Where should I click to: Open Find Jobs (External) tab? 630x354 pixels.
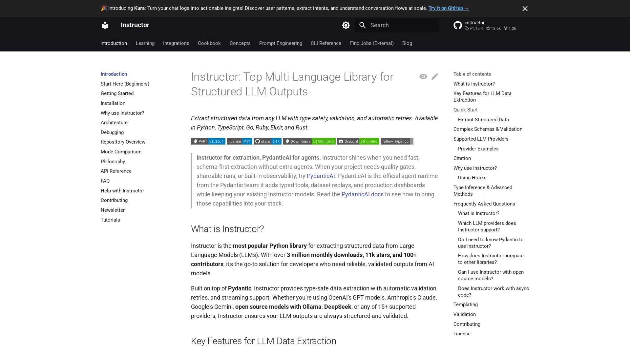point(372,43)
